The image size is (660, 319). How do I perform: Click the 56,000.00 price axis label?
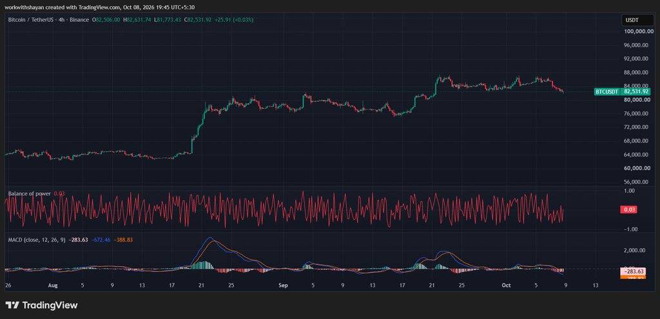(x=637, y=182)
